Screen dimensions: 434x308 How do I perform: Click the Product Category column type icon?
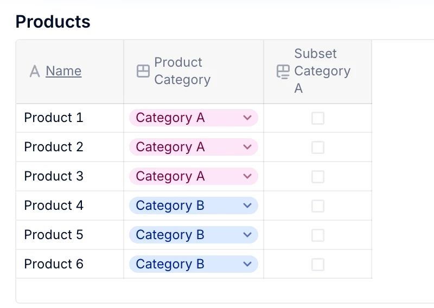coord(143,71)
